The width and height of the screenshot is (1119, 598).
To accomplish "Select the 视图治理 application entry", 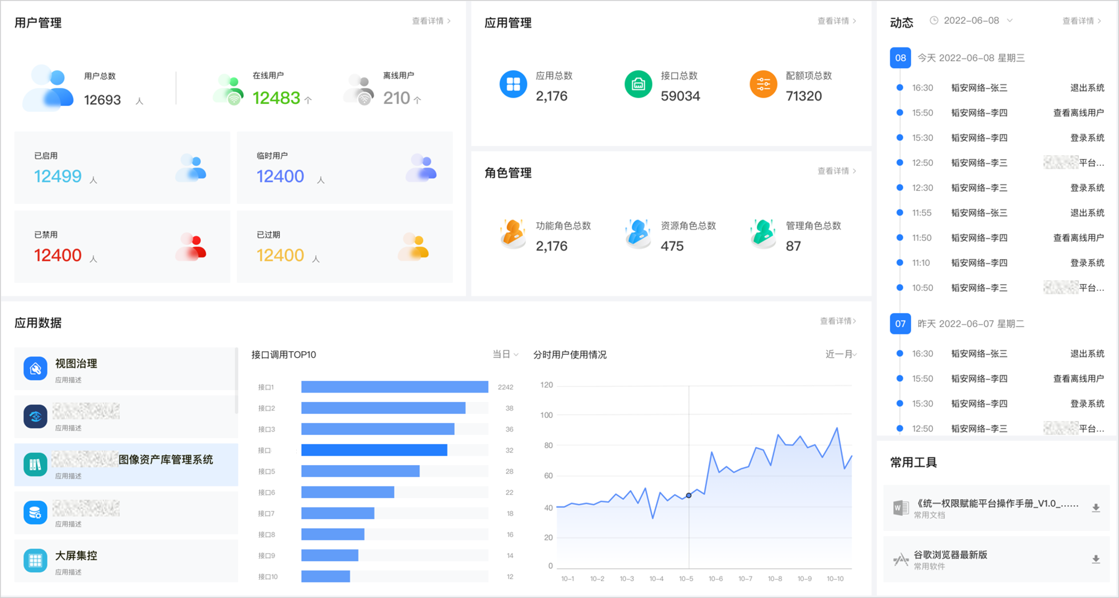I will (126, 369).
